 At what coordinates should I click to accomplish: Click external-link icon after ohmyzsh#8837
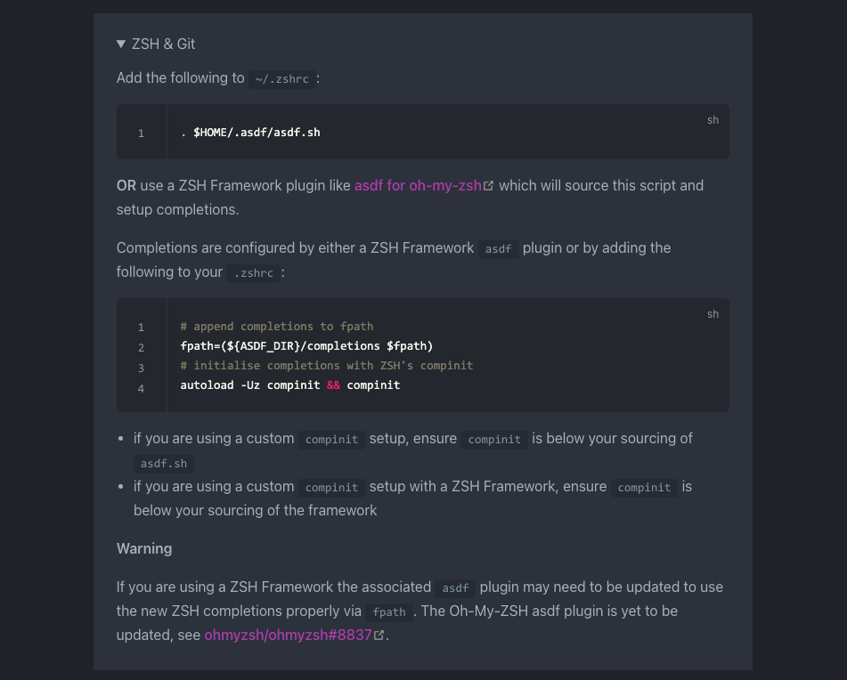tap(379, 635)
